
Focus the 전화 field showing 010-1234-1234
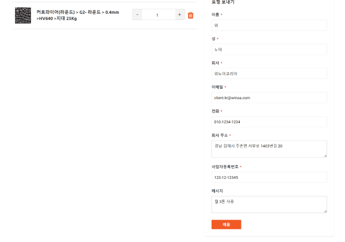[269, 122]
